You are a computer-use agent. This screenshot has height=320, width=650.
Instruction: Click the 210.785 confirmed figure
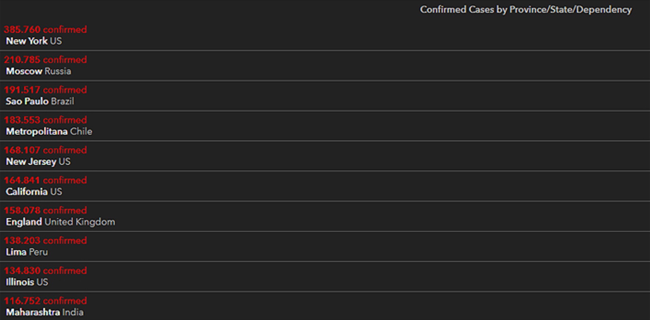pos(45,59)
